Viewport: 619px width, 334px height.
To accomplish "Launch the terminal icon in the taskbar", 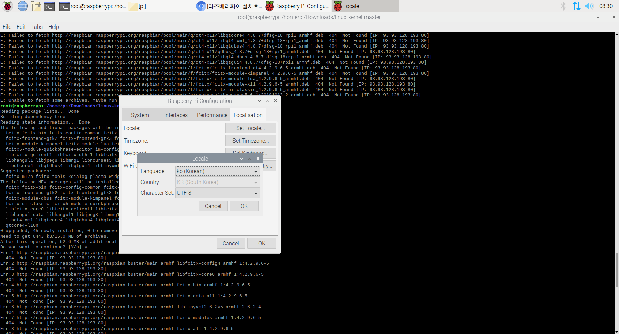I will tap(49, 6).
